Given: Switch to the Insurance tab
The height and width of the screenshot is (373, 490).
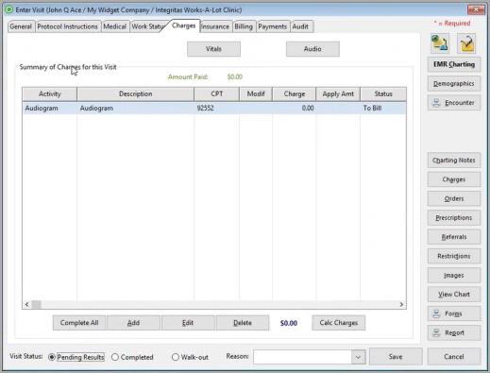Looking at the screenshot, I should click(x=215, y=26).
